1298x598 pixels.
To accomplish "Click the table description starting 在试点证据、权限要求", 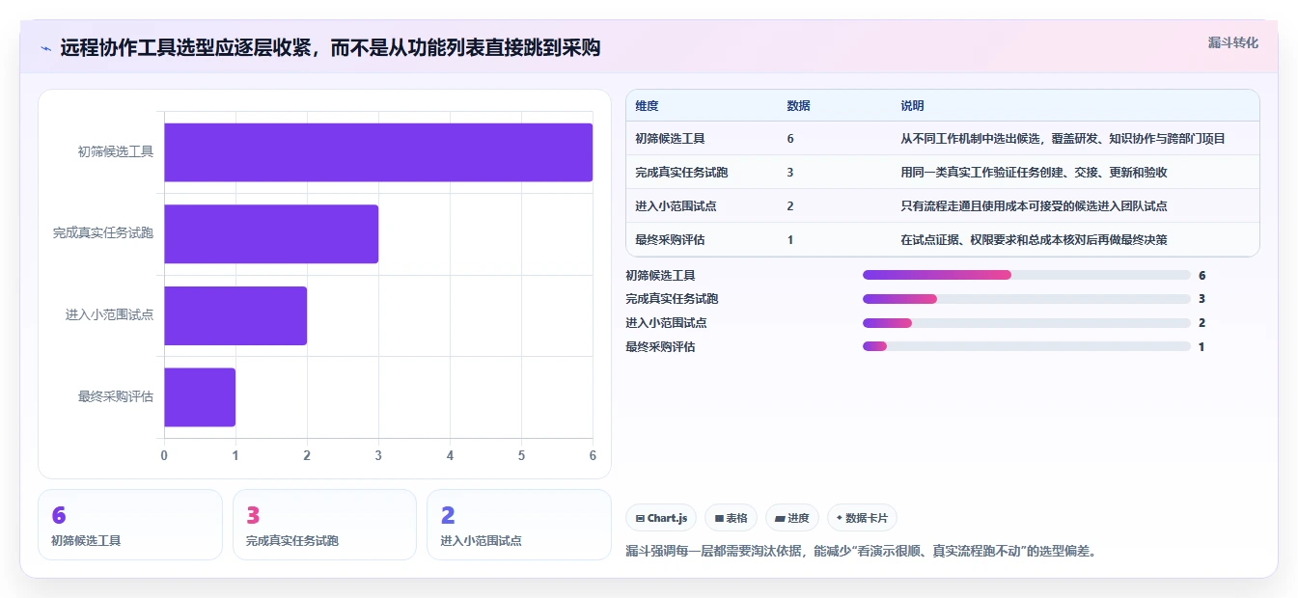I will [x=1034, y=240].
